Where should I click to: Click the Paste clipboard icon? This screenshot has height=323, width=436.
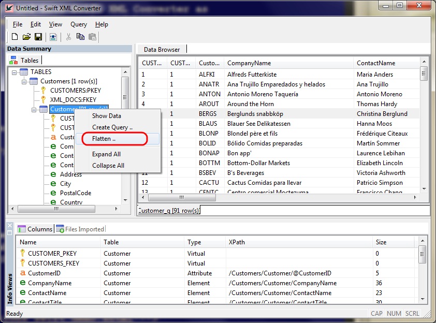coord(92,37)
